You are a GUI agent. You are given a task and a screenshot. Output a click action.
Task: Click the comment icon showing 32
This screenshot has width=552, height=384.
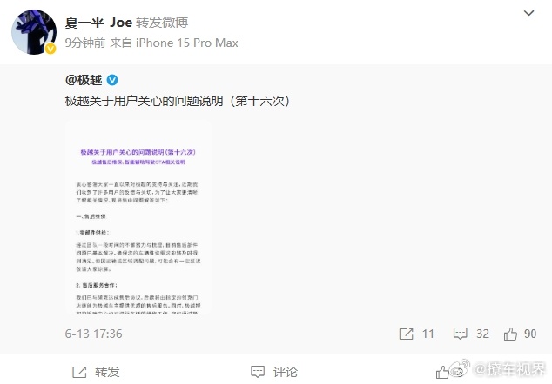click(x=460, y=334)
